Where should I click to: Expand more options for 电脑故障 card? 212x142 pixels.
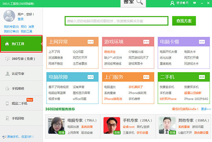click(90, 77)
